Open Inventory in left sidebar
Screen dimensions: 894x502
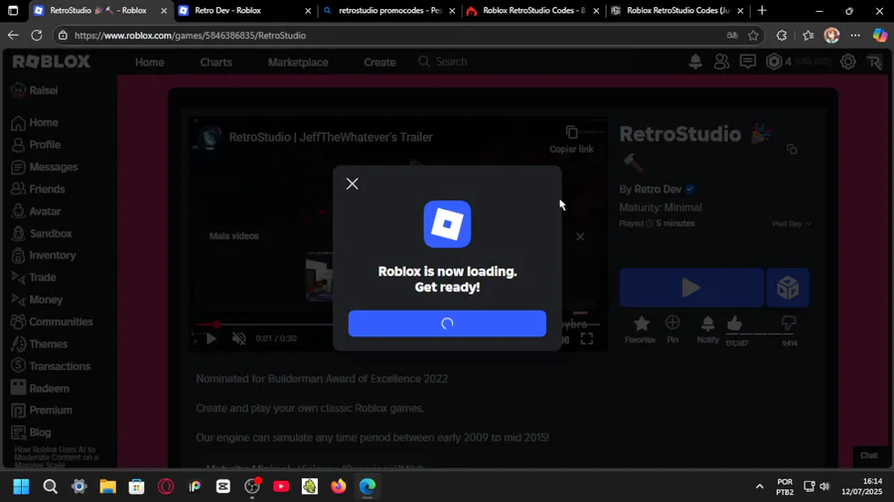pos(44,256)
